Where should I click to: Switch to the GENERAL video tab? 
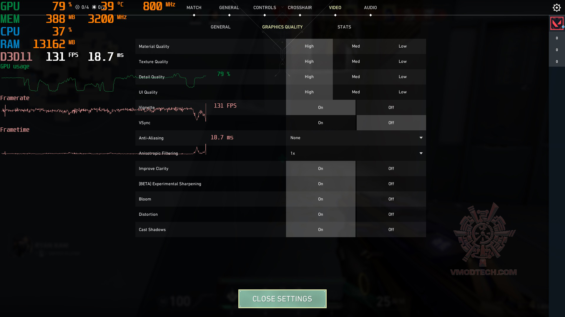click(220, 27)
